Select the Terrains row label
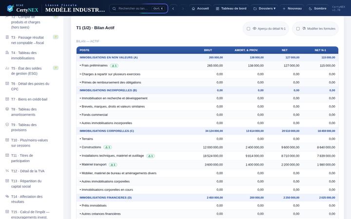351x219 pixels. pyautogui.click(x=86, y=139)
